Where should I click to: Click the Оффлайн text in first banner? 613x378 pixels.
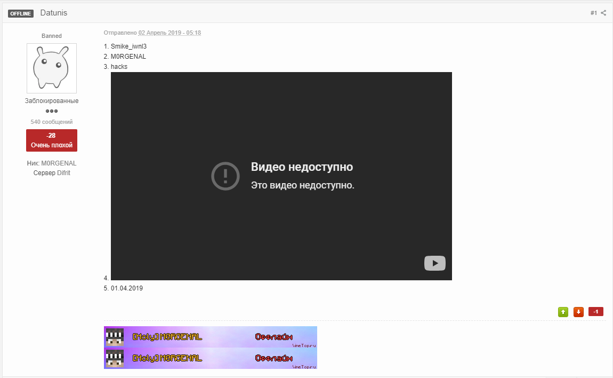click(273, 336)
